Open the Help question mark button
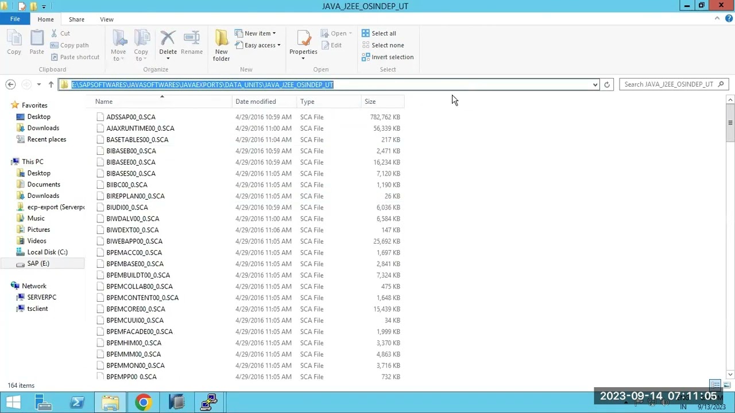 (728, 19)
